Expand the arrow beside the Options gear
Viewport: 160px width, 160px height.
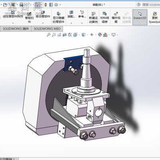pos(60,5)
